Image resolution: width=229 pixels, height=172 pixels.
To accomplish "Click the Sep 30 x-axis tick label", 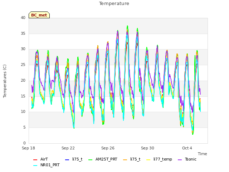I will pyautogui.click(x=147, y=148).
